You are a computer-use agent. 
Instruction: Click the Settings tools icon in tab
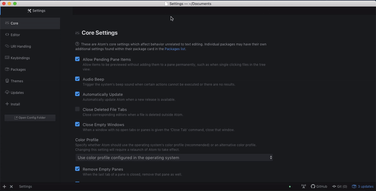pos(29,11)
